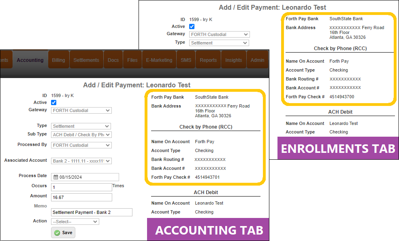The image size is (399, 241).
Task: Open the Insights tab
Action: [x=234, y=60]
